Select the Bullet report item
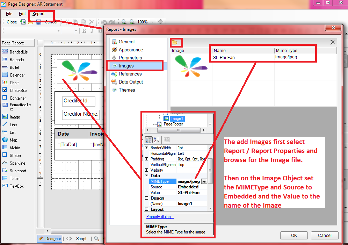The height and width of the screenshot is (245, 348). 10,67
